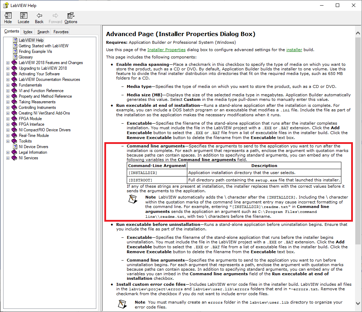Click Activating Your Software book icon

pos(14,74)
